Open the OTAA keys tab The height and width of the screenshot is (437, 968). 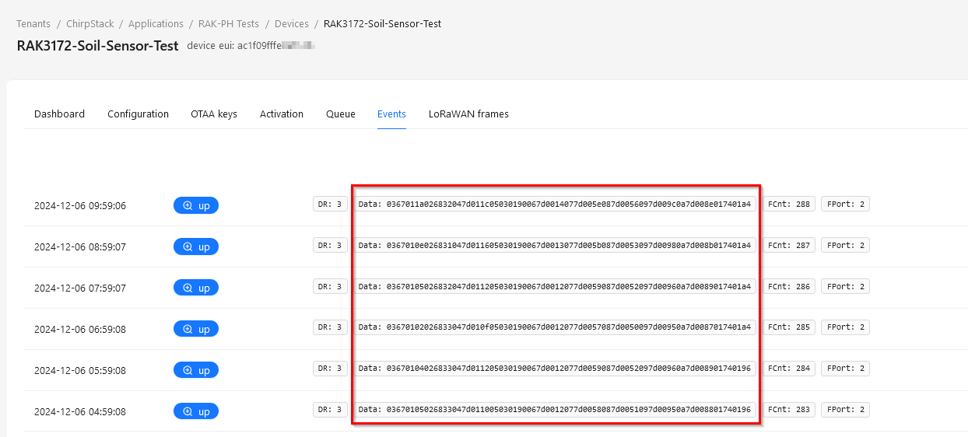[214, 114]
